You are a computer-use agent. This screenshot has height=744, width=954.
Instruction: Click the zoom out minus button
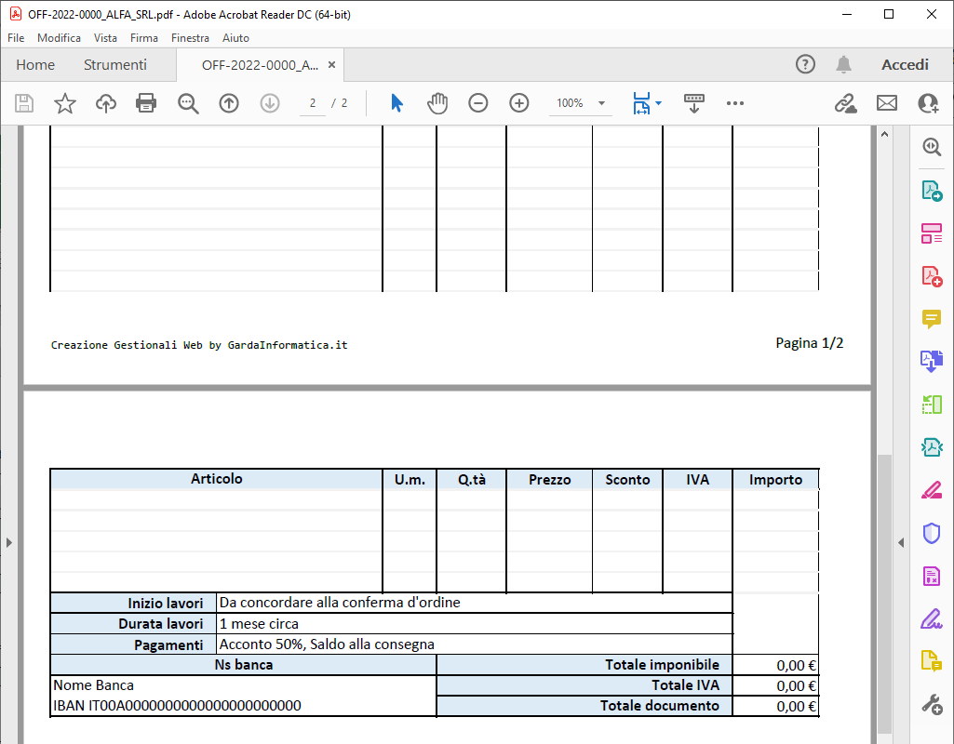coord(478,103)
